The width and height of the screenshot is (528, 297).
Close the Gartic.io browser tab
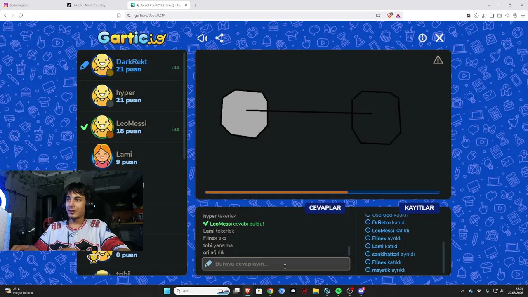[x=186, y=5]
